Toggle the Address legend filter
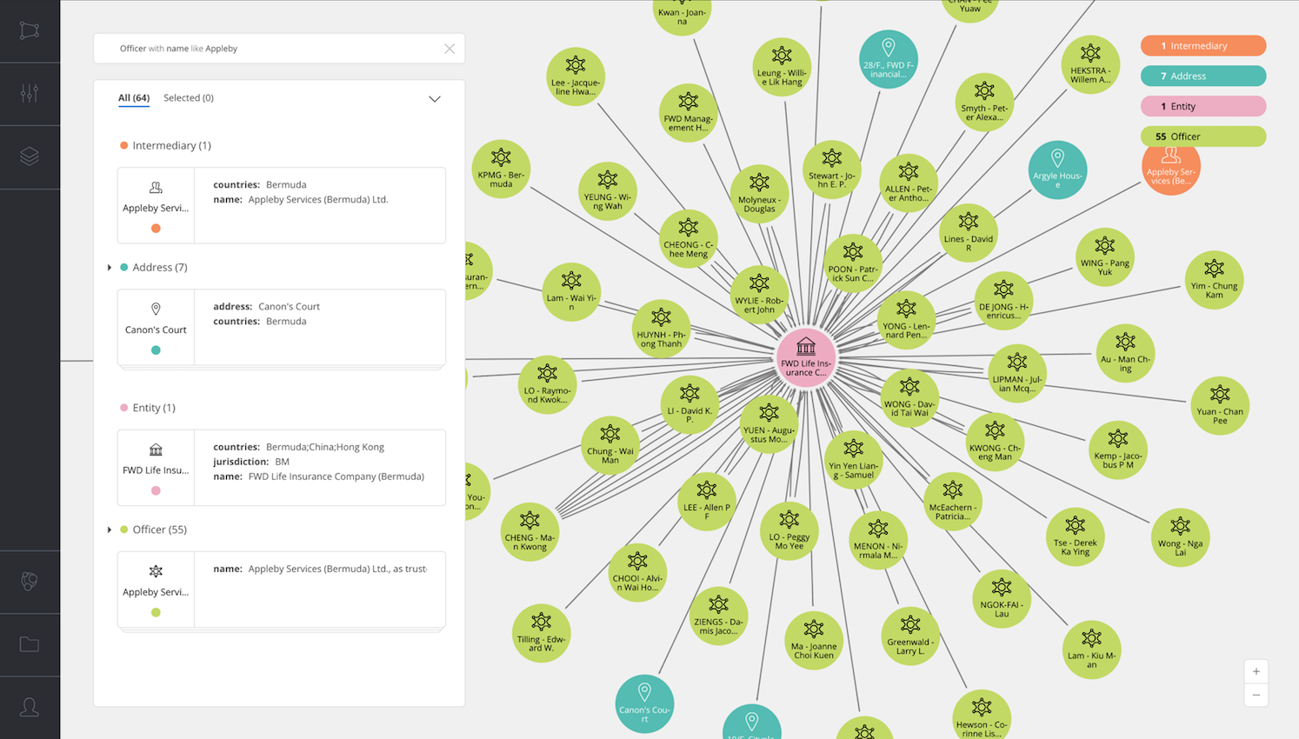The image size is (1299, 739). pos(1203,77)
